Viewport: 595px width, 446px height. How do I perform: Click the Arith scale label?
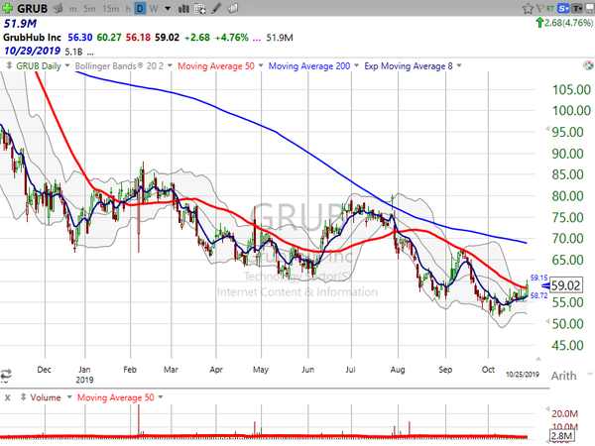click(x=563, y=376)
